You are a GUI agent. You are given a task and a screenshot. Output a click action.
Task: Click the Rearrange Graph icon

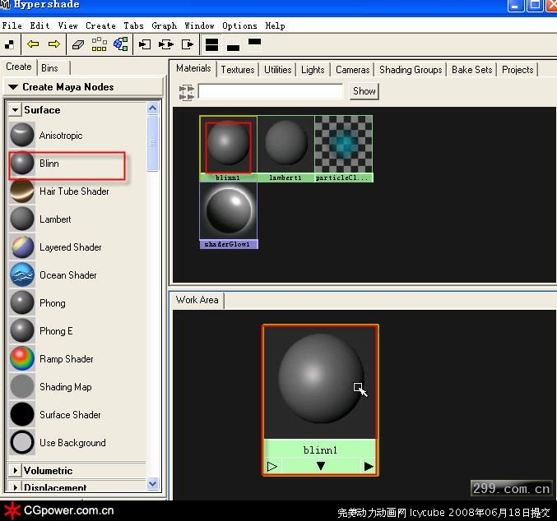[100, 44]
